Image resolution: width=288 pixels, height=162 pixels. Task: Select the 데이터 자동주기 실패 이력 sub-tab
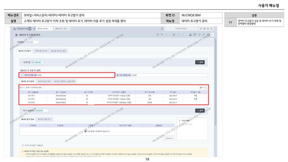pyautogui.click(x=64, y=81)
